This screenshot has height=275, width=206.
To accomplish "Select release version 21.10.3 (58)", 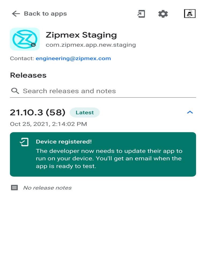I will (x=38, y=113).
